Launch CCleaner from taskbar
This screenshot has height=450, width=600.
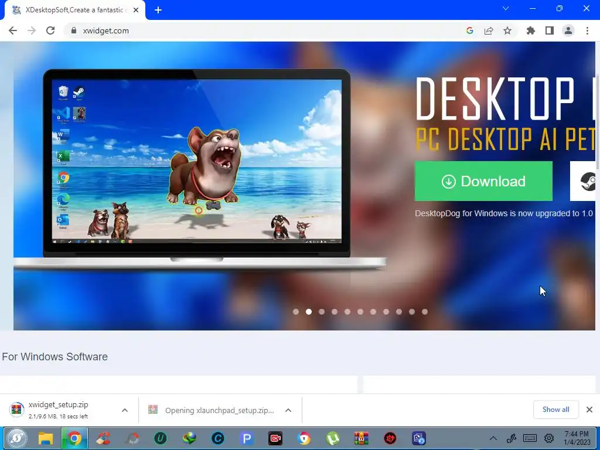click(103, 438)
